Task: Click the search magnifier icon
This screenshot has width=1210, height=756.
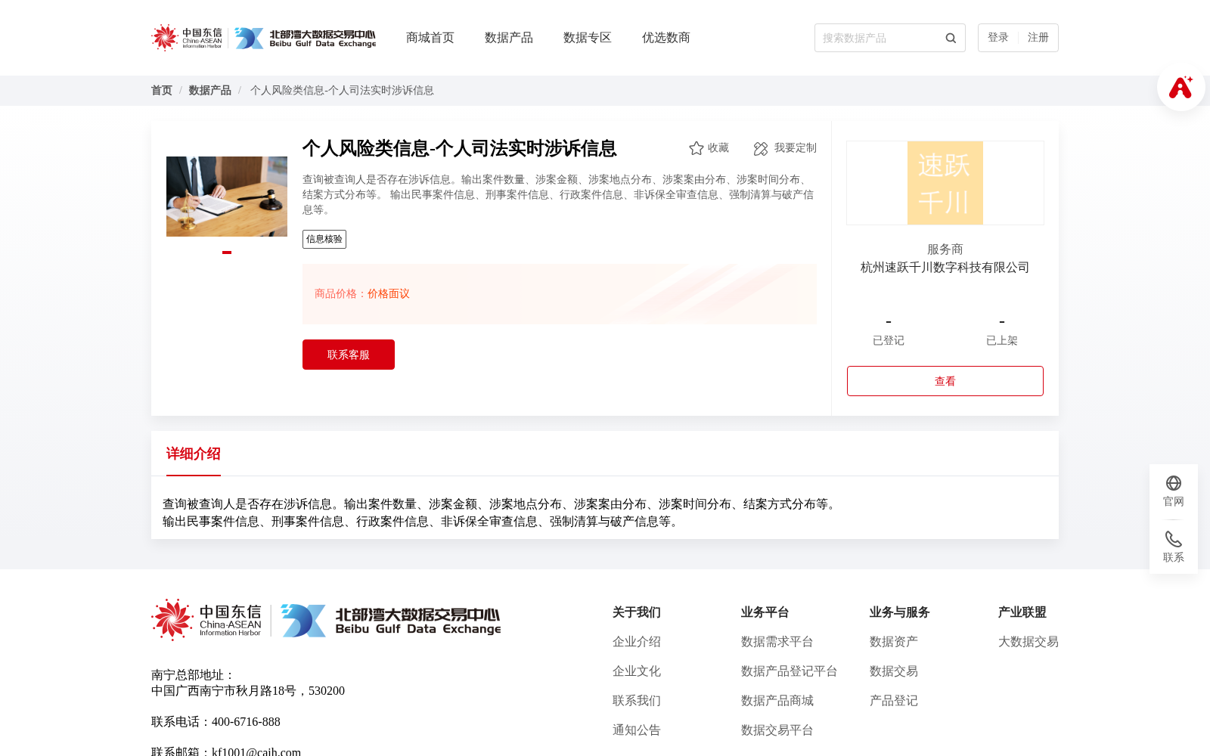Action: coord(951,38)
